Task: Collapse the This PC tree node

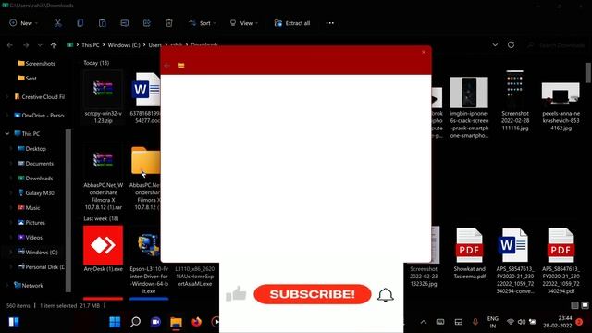Action: coord(7,133)
